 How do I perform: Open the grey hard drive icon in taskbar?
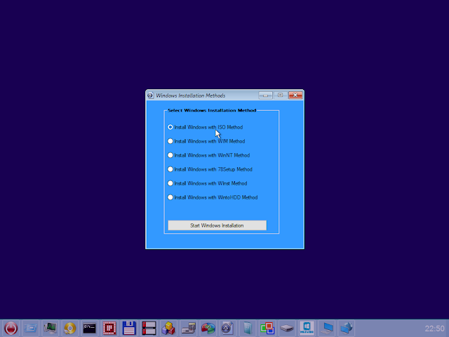(287, 328)
